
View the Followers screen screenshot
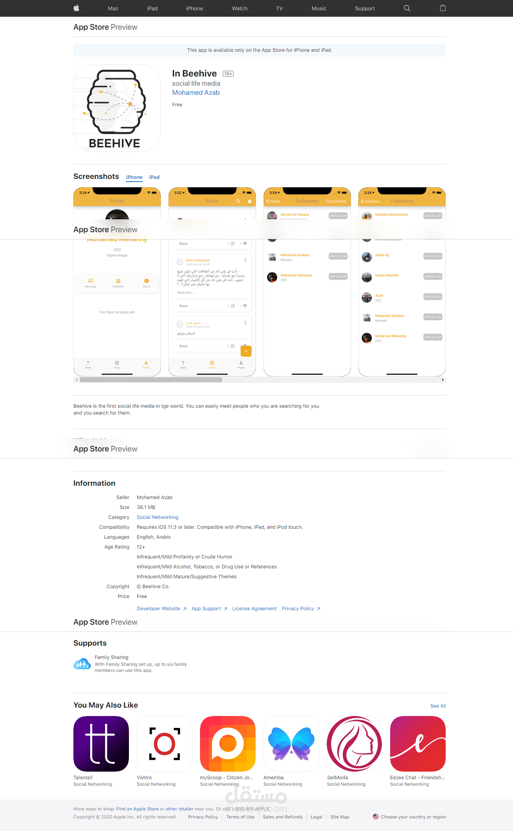(x=307, y=282)
